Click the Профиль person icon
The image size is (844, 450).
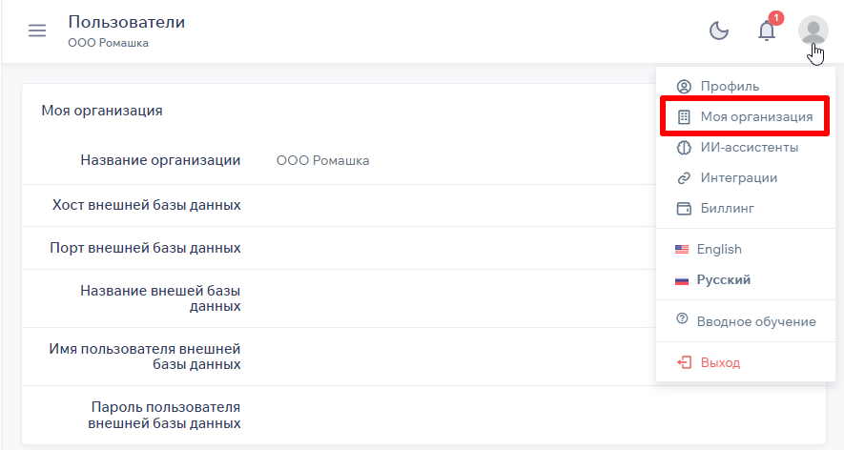[683, 86]
